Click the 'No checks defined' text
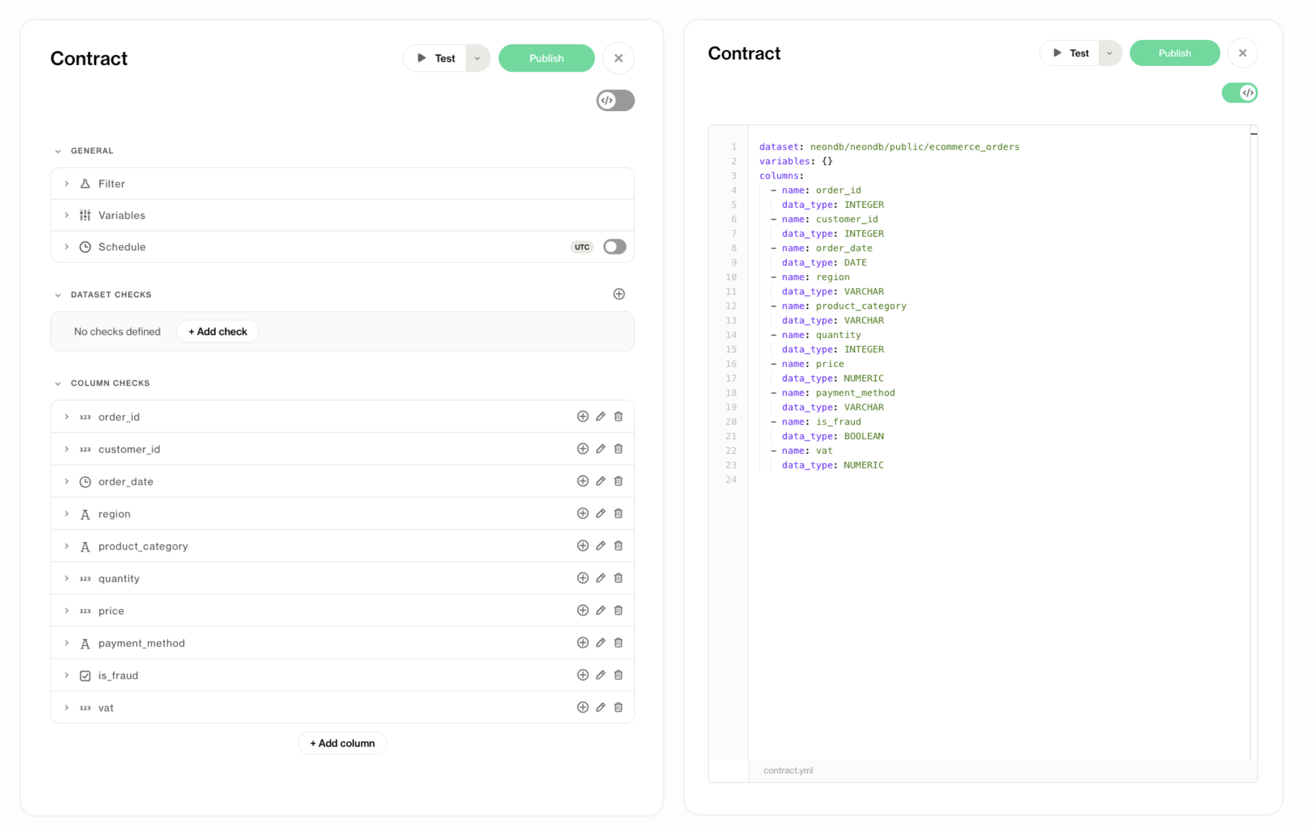Image resolution: width=1314 pixels, height=827 pixels. click(x=117, y=331)
